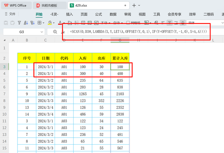The height and width of the screenshot is (153, 224).
Task: Align text right
Action: point(176,23)
